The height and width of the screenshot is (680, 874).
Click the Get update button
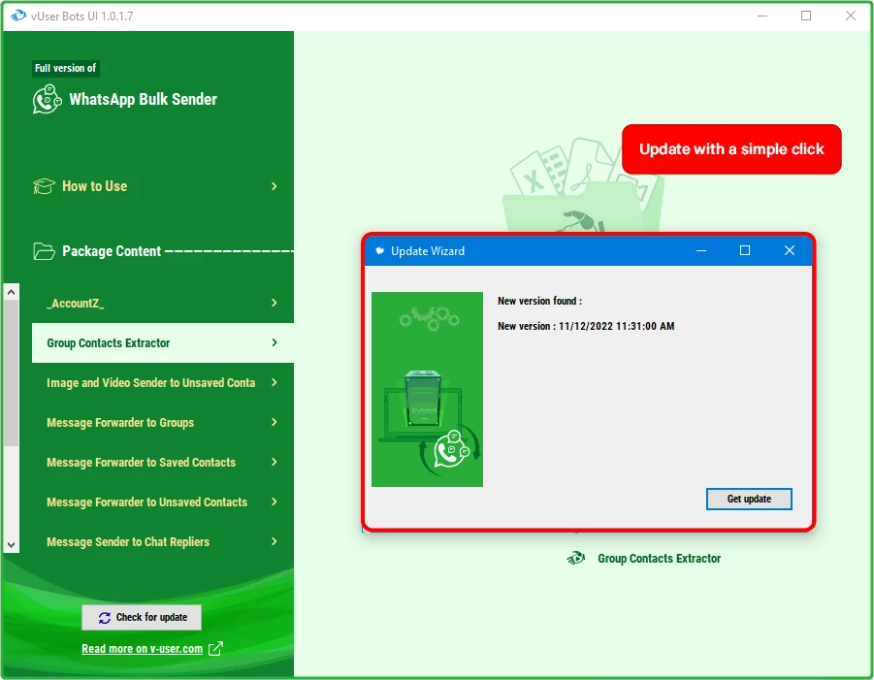pos(749,499)
